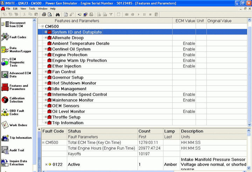Expand System ID and Dataplate

point(46,32)
